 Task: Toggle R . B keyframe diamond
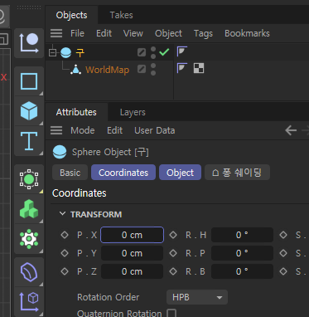[173, 271]
